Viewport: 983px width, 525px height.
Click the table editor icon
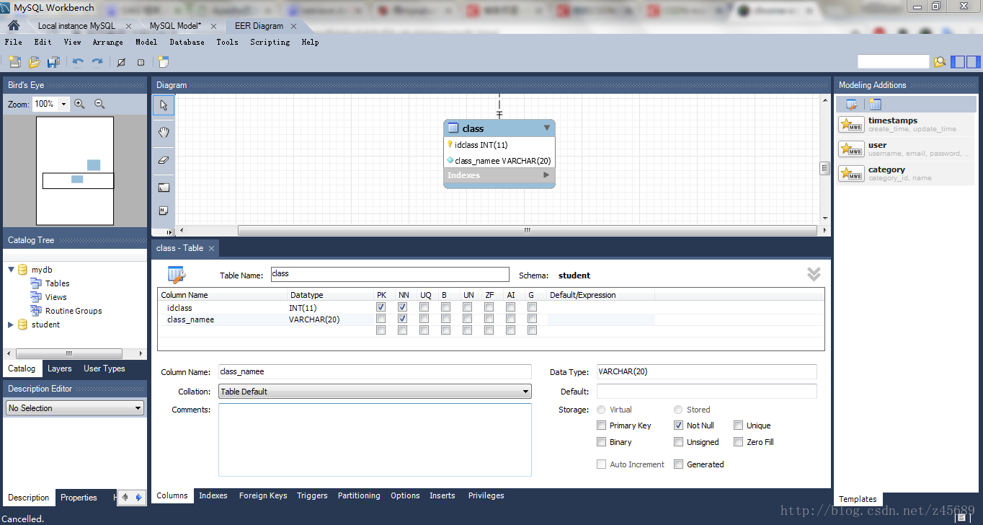coord(177,275)
